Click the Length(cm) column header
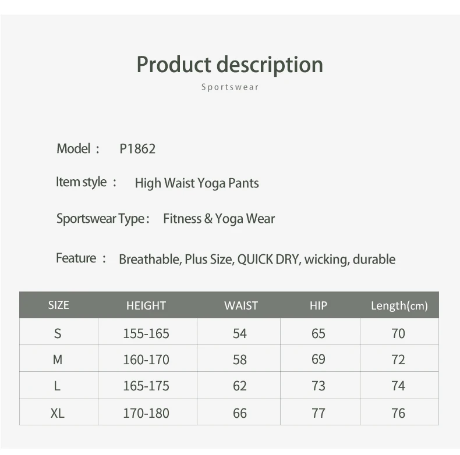Viewport: 460px width, 455px height. point(399,305)
